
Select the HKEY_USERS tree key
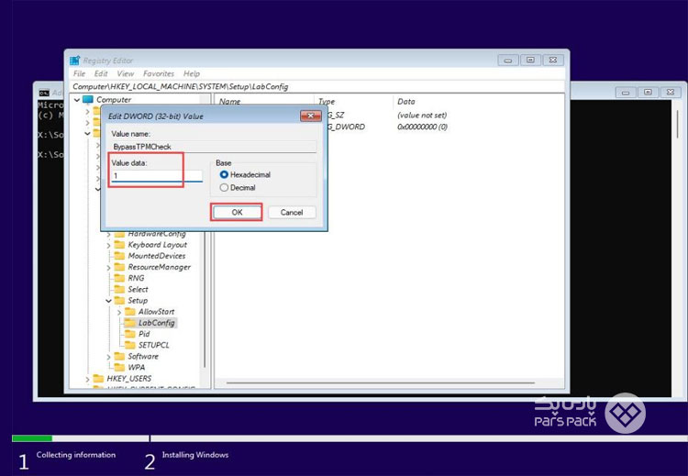tap(128, 379)
